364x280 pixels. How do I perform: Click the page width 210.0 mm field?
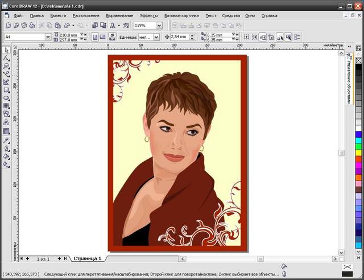tap(70, 35)
